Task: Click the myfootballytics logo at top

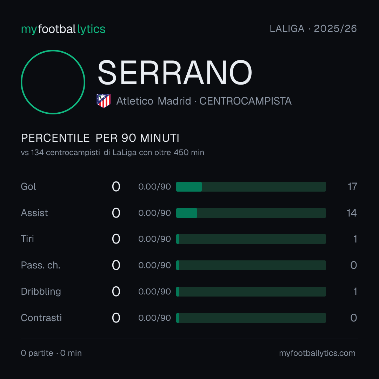Action: pos(63,29)
